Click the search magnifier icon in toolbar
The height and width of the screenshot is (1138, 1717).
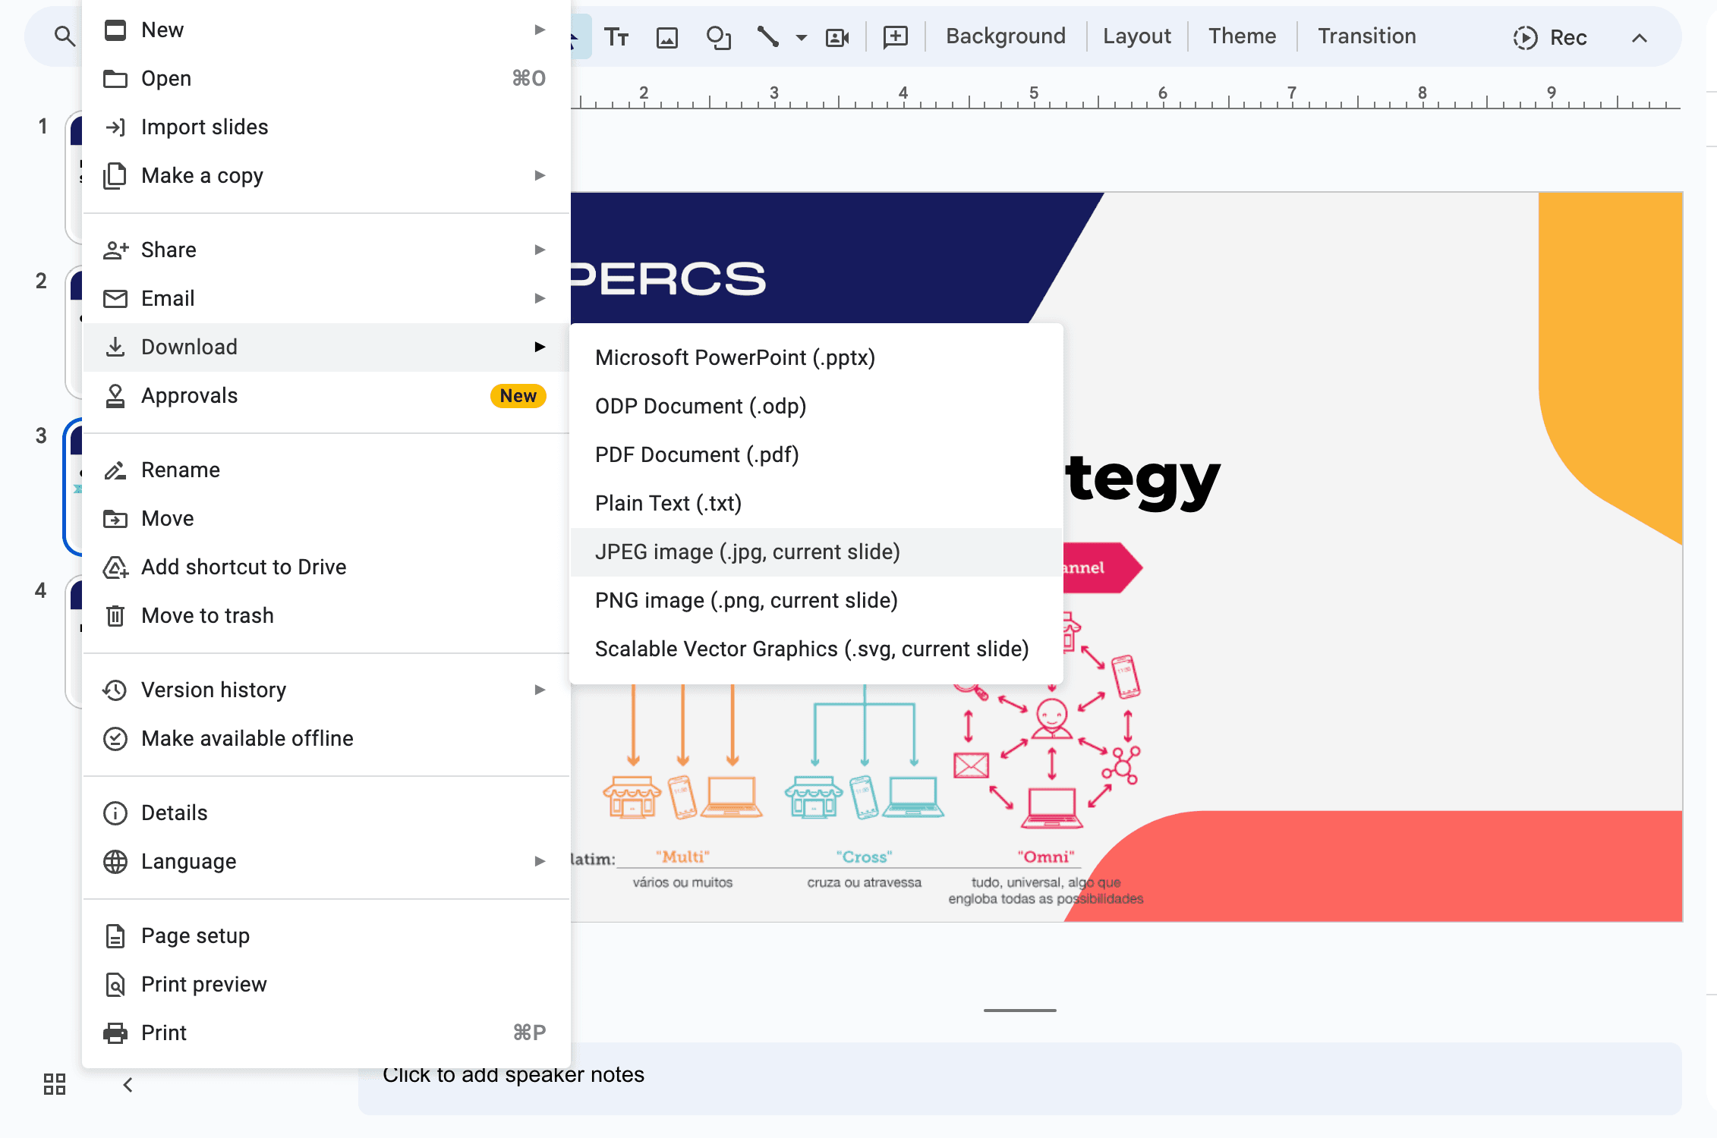(x=65, y=36)
